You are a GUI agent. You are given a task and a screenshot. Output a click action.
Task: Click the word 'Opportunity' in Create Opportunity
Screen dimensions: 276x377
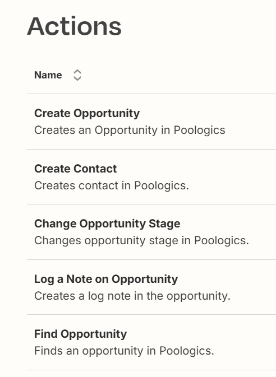tap(107, 114)
